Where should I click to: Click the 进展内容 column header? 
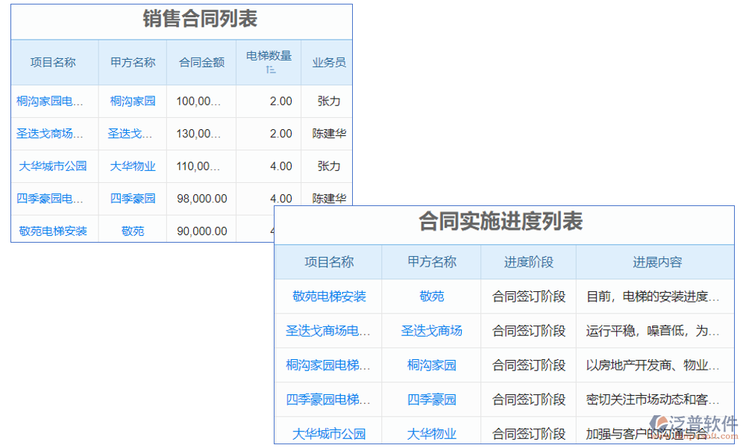click(x=655, y=262)
